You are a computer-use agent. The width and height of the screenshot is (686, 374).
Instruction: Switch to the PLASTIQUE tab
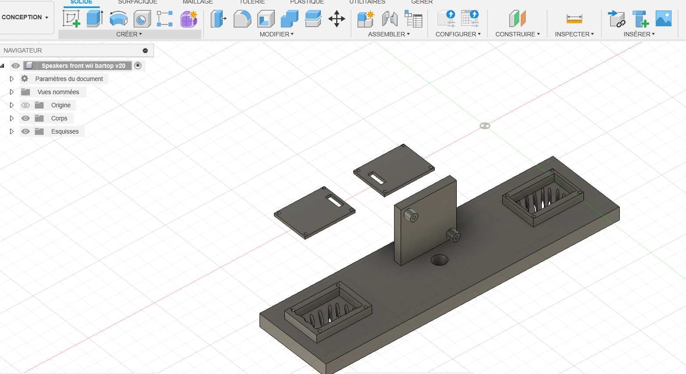point(307,2)
